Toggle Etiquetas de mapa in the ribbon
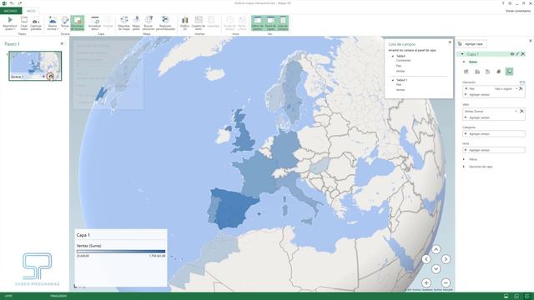 (x=124, y=23)
